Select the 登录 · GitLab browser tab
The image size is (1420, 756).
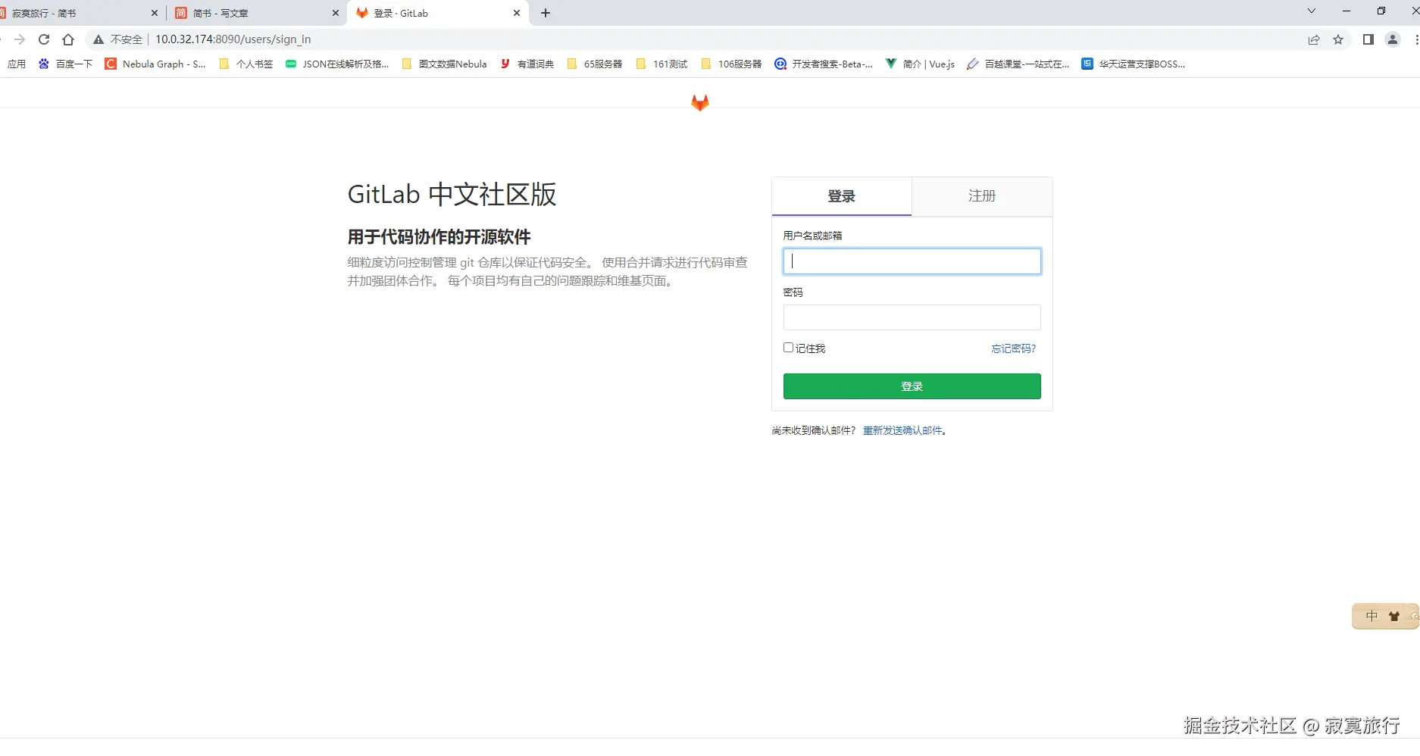[436, 13]
